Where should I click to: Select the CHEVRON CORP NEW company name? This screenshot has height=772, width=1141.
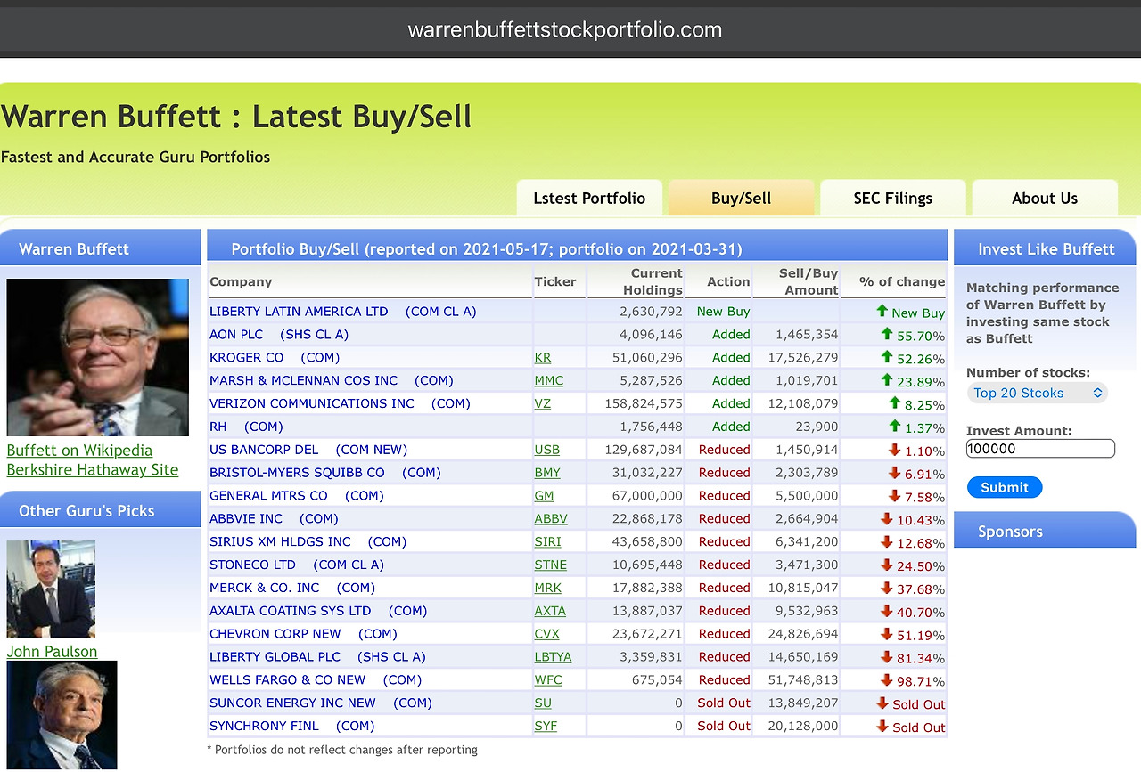[275, 634]
